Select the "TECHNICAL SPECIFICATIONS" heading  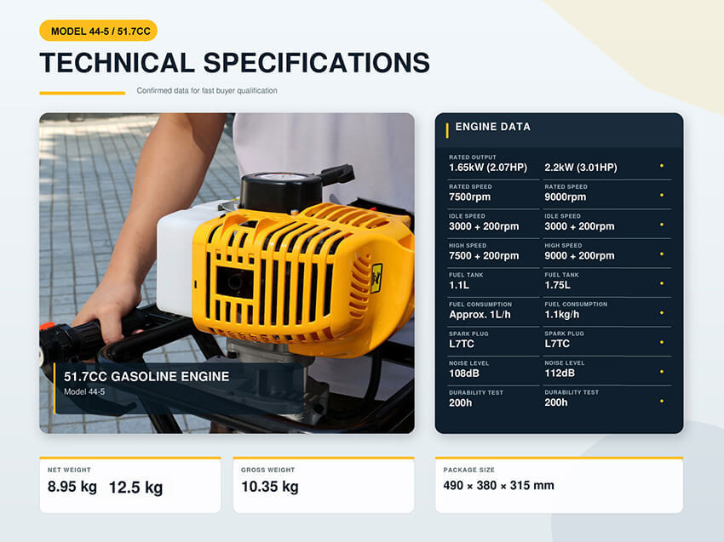pos(234,63)
